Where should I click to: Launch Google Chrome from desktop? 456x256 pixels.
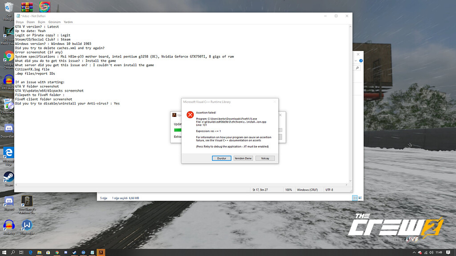[9, 60]
